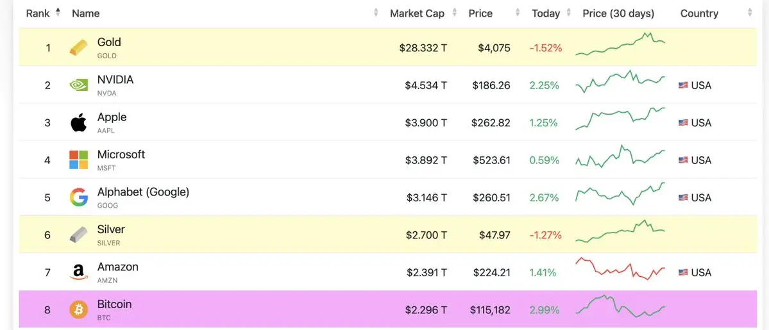Open the Alphabet (Google) link
Viewport: 769px width, 330px height.
(x=143, y=192)
